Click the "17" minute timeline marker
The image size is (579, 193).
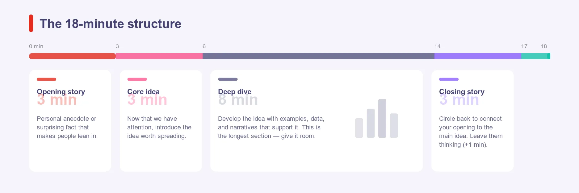[524, 46]
